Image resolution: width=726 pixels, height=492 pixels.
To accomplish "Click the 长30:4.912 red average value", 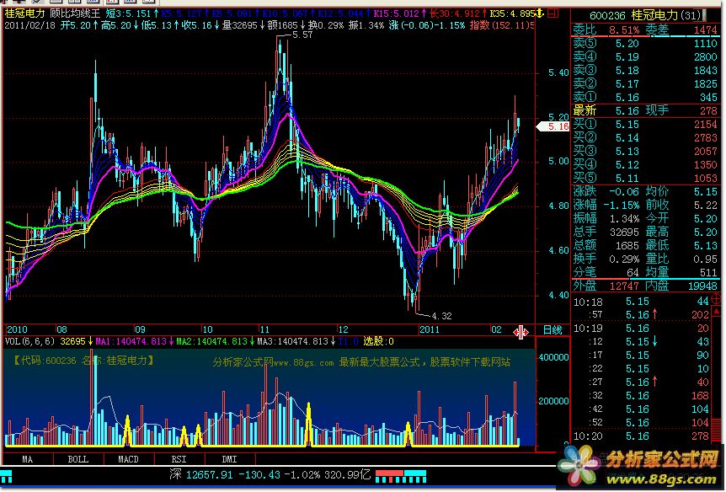I will pyautogui.click(x=454, y=13).
